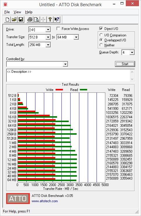
Task: Click the Save floppy disk icon
Action: (21, 19)
